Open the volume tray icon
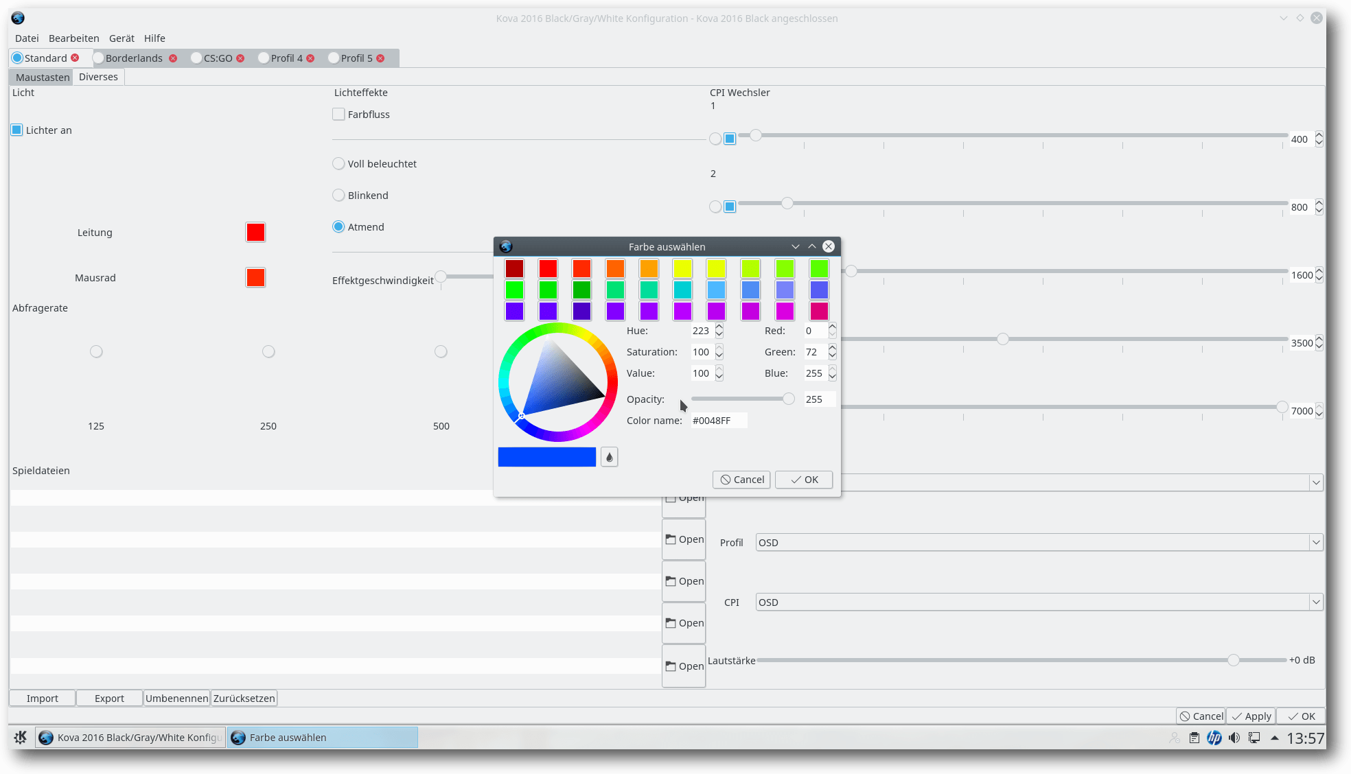Screen dimensions: 1351x774 1234,738
